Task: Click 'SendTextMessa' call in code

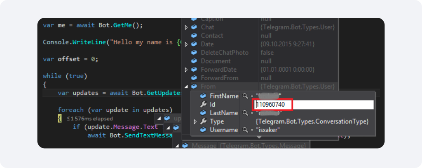Action: pos(148,135)
